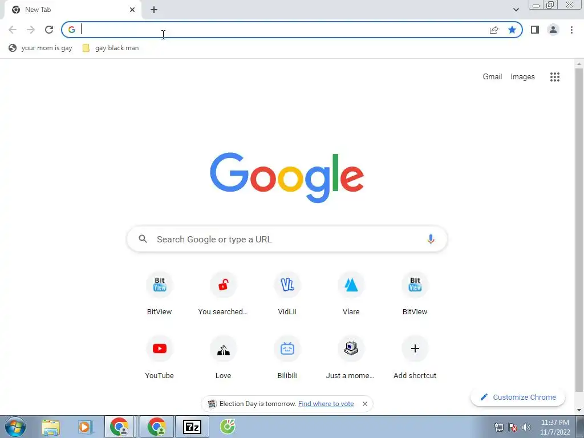Screen dimensions: 584x438
Task: Click the Add shortcut button
Action: point(415,358)
